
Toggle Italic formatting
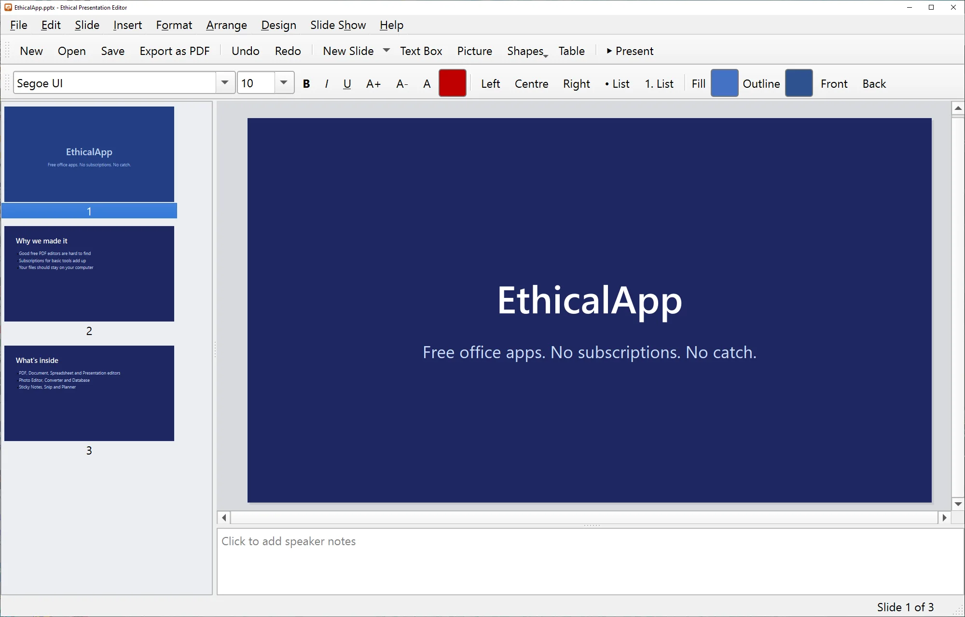[327, 83]
